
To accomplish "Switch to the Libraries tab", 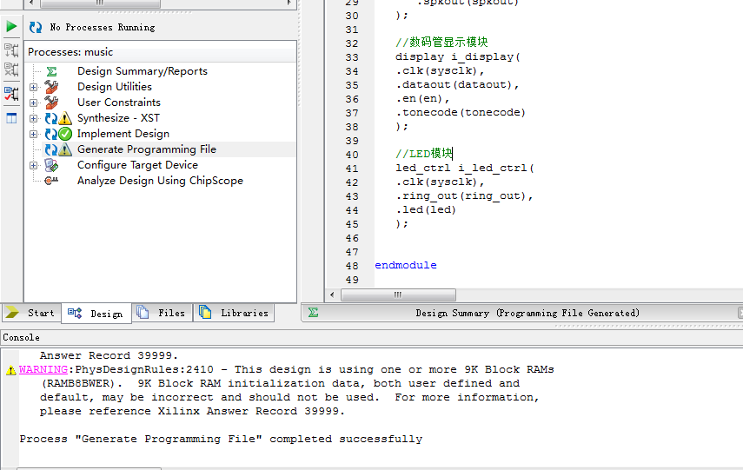I will tap(234, 313).
